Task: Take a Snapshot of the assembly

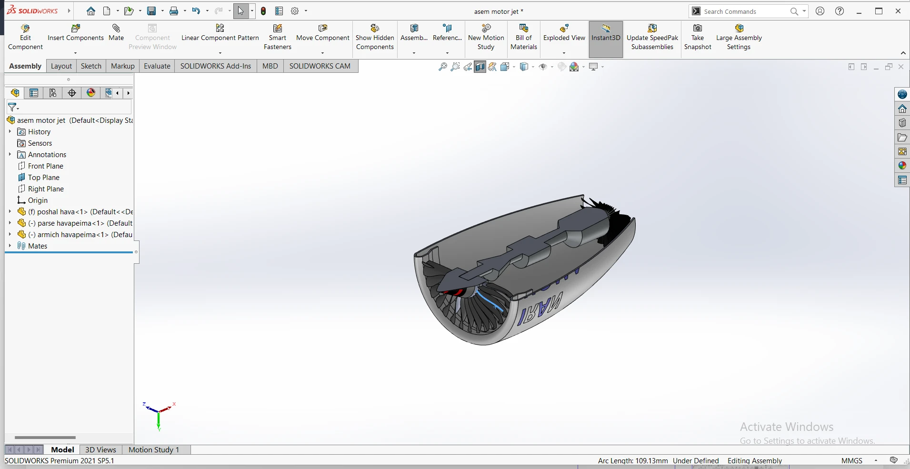Action: coord(697,37)
